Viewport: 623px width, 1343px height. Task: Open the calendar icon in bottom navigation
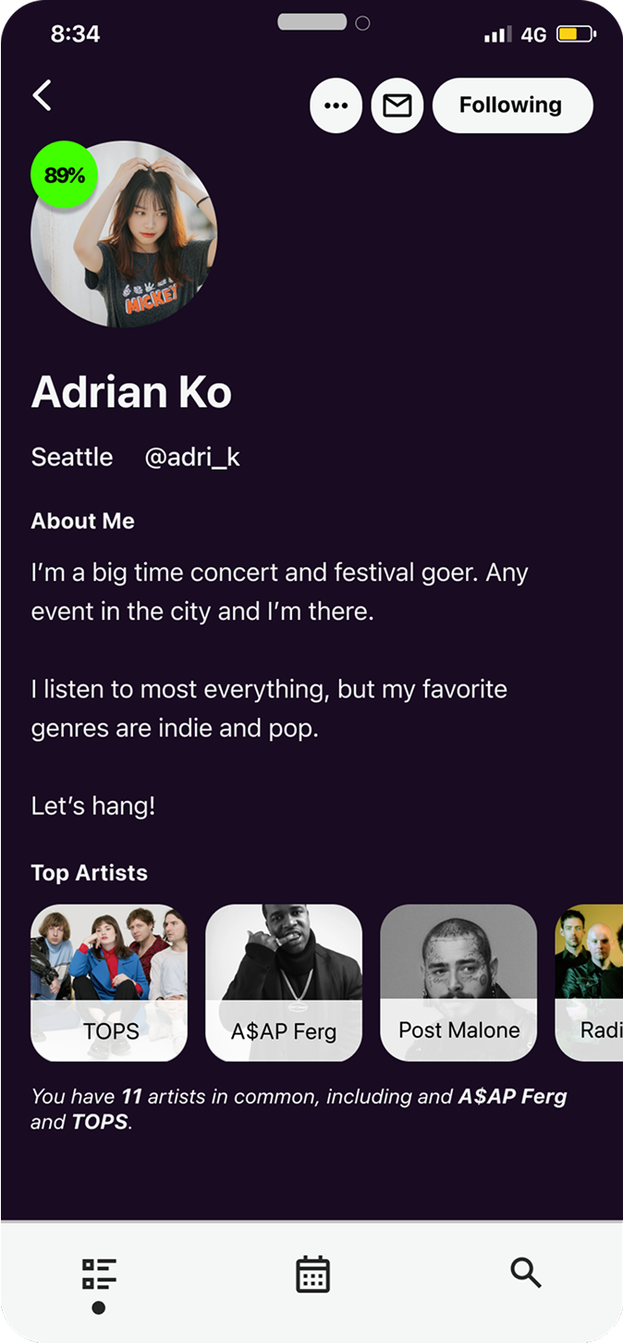point(311,1273)
